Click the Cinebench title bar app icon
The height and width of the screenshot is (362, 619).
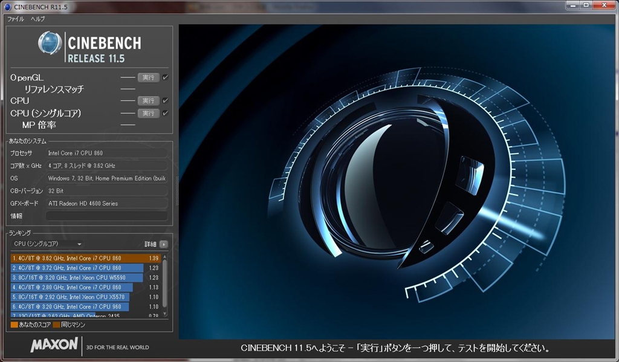coord(8,6)
